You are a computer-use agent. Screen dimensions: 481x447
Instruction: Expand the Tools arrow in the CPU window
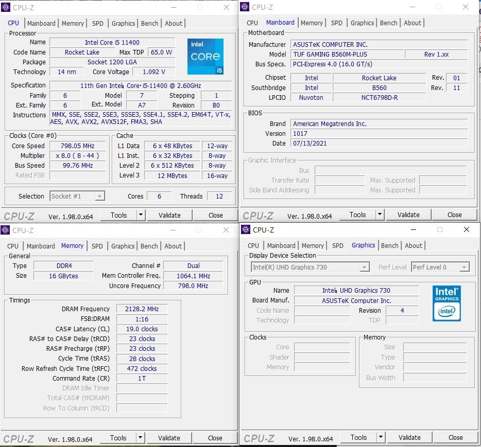141,215
